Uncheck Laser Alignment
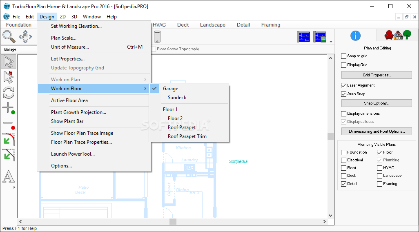 pyautogui.click(x=343, y=85)
